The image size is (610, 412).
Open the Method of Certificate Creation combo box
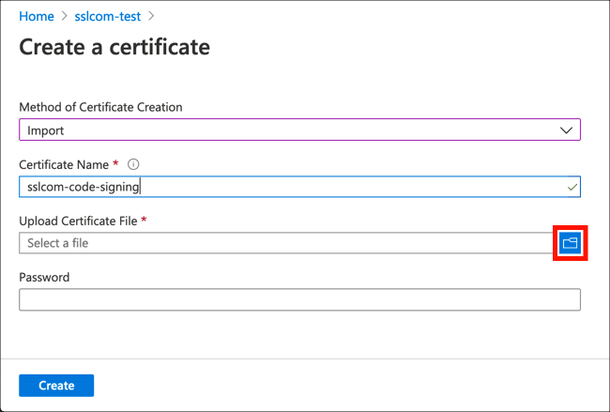(x=282, y=130)
